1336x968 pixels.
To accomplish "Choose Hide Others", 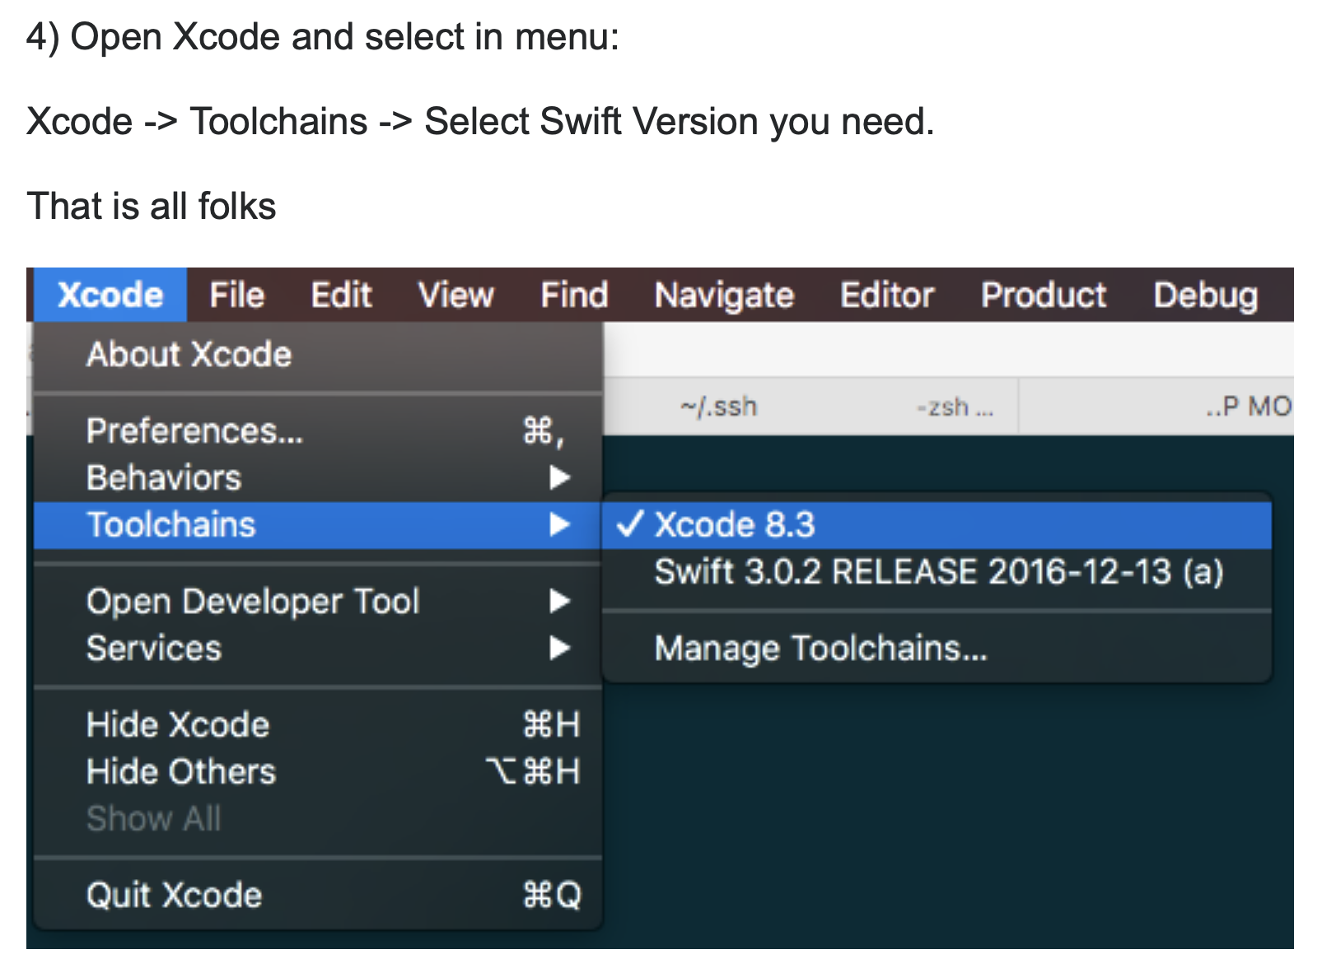I will tap(318, 772).
